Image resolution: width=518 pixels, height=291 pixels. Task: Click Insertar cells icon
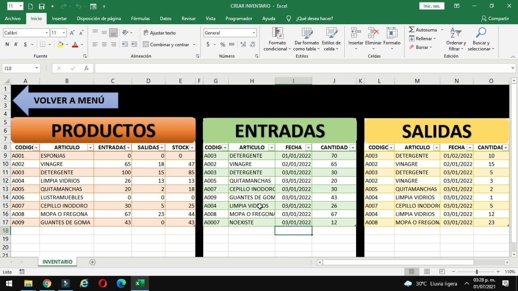[x=356, y=40]
